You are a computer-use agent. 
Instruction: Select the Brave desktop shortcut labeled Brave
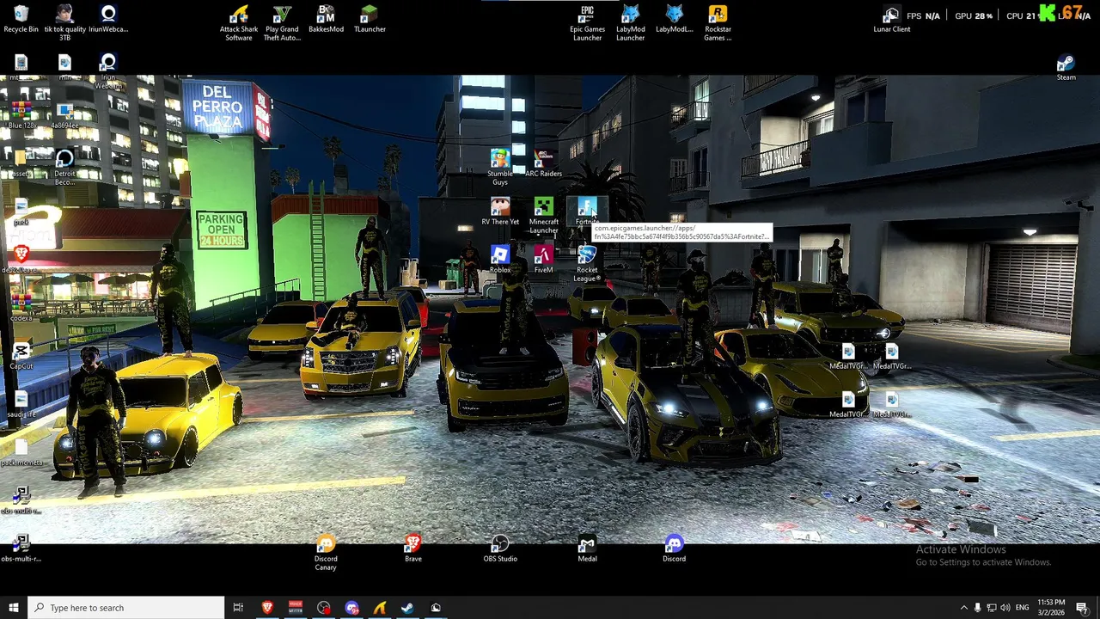click(x=413, y=549)
